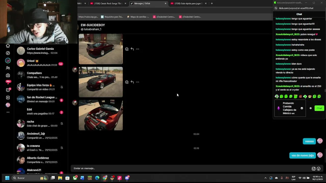This screenshot has width=326, height=183.
Task: Click the Kick popout address bar URL
Action: [296, 8]
